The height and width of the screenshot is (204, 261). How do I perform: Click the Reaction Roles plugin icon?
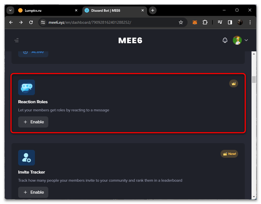[27, 87]
